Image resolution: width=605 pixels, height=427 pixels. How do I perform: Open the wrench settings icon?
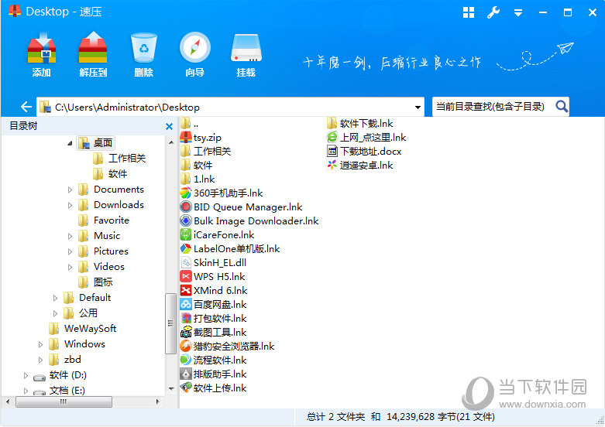pyautogui.click(x=493, y=12)
